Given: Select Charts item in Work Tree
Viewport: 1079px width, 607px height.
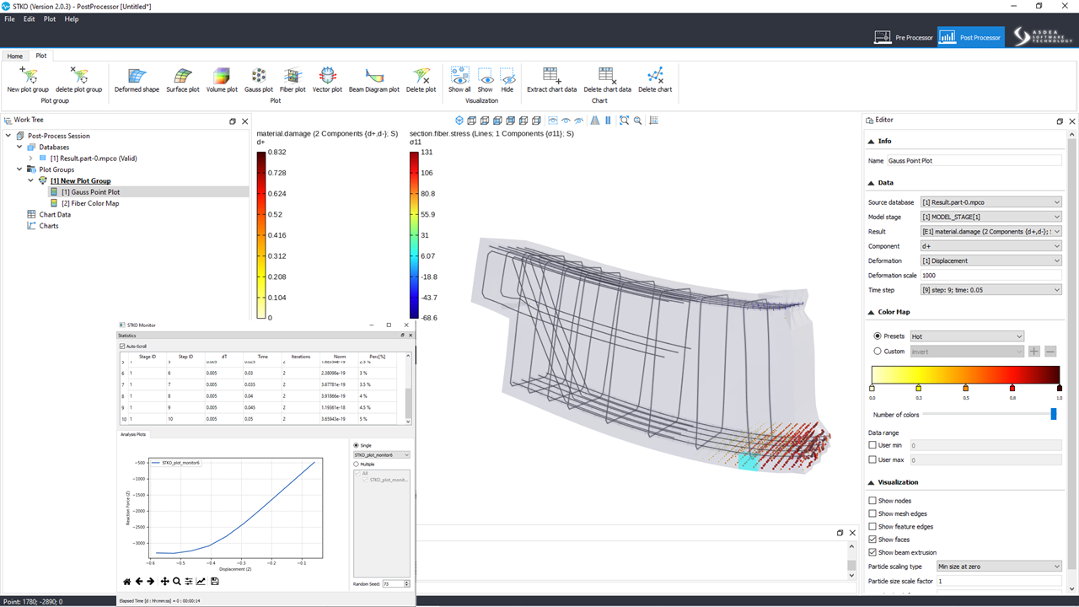Looking at the screenshot, I should (x=49, y=226).
